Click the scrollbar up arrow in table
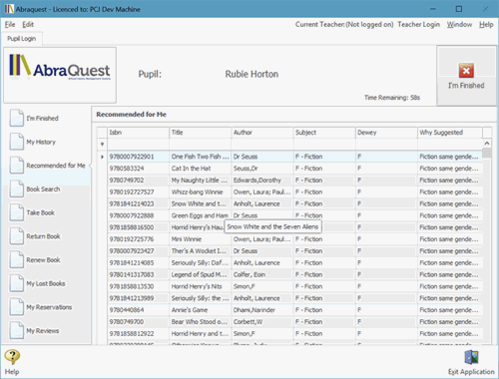 pos(487,144)
